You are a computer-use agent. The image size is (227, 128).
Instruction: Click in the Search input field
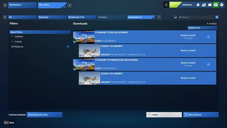pyautogui.click(x=196, y=17)
